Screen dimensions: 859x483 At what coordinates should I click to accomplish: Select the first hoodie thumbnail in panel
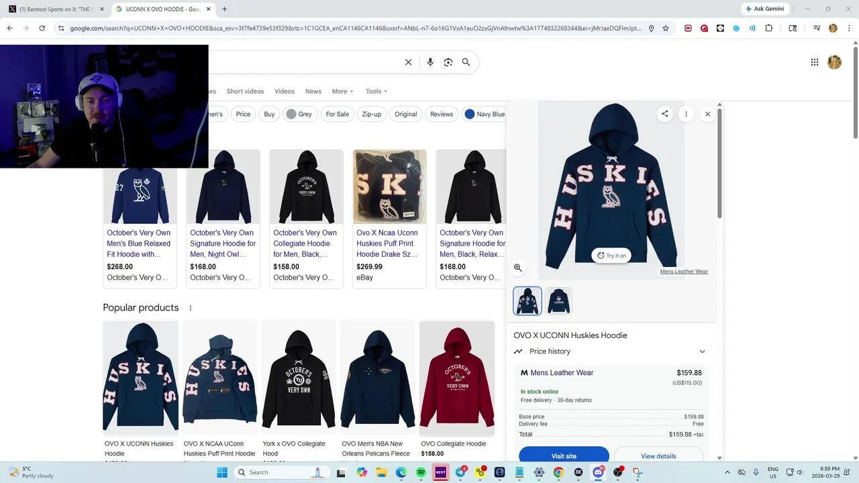coord(527,301)
